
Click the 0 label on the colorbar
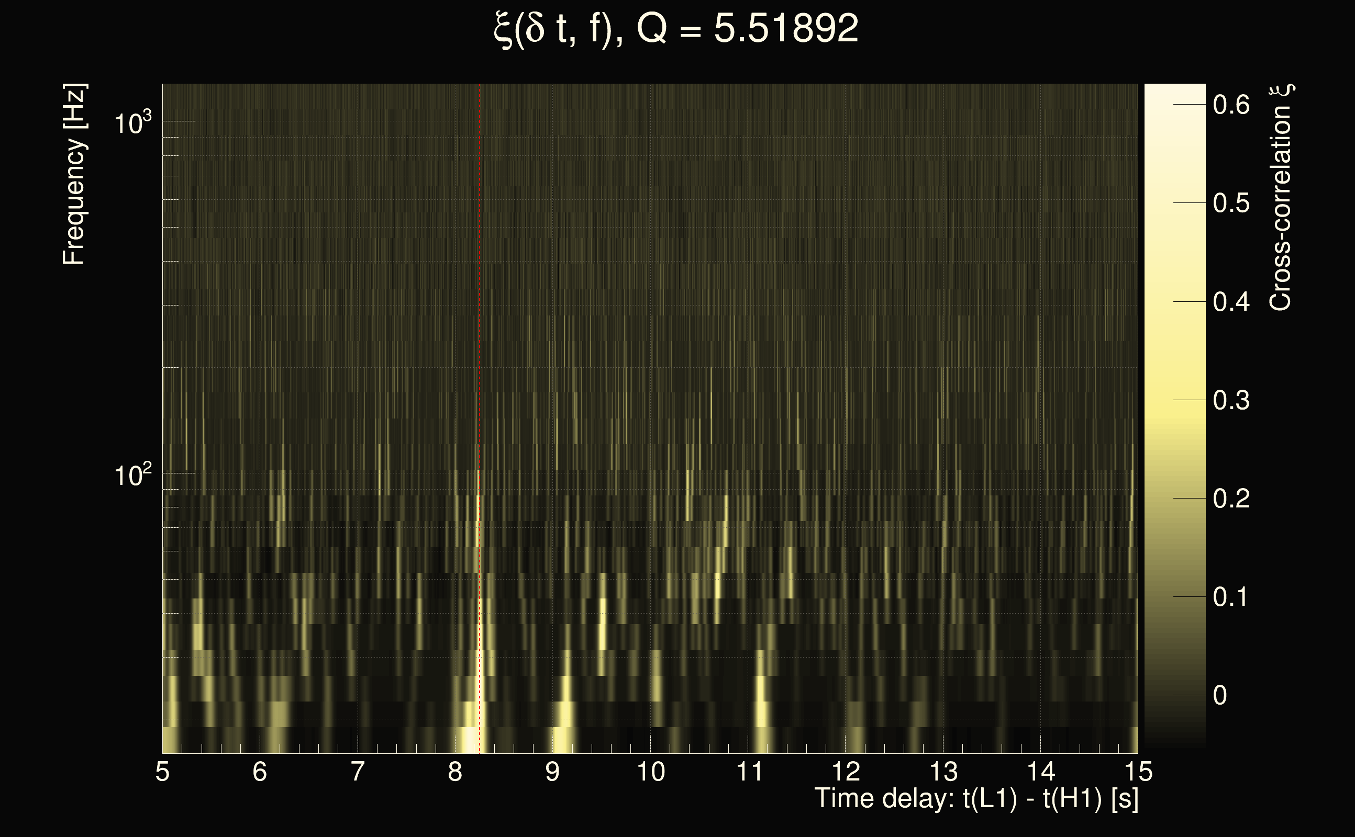click(x=1220, y=695)
